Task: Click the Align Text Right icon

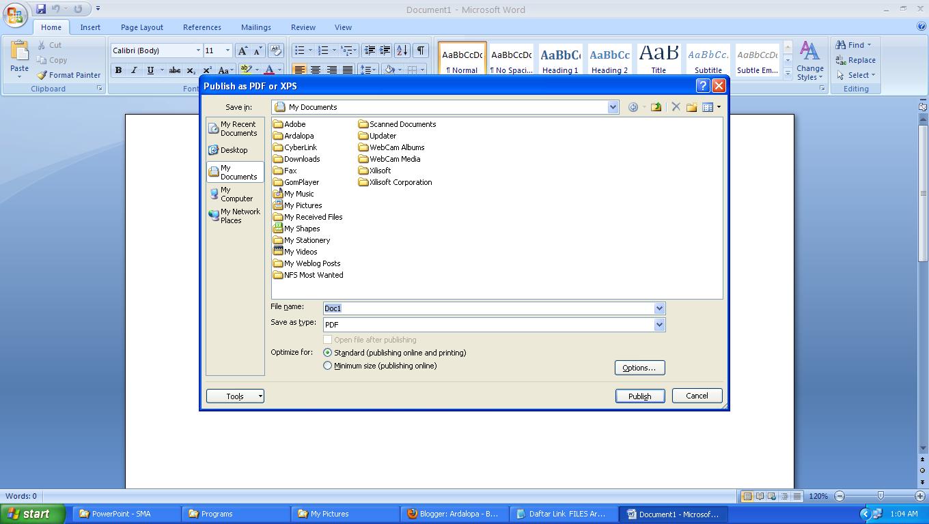Action: [331, 70]
